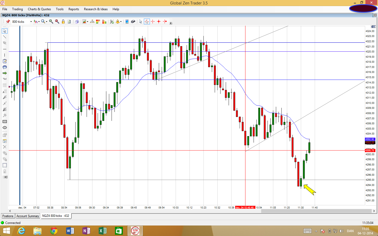Open the Charts & Quotes menu

[x=39, y=9]
